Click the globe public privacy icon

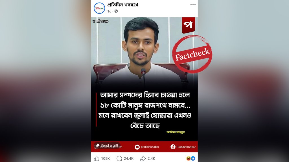point(116,11)
